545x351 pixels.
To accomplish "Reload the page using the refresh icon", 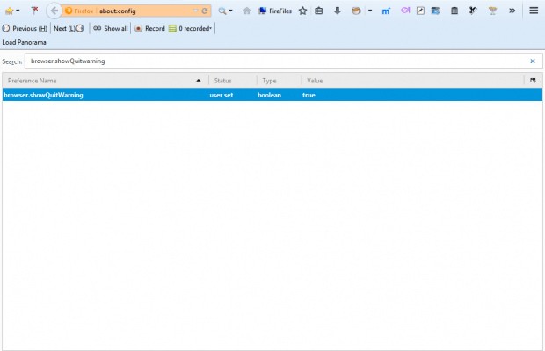I will [205, 11].
